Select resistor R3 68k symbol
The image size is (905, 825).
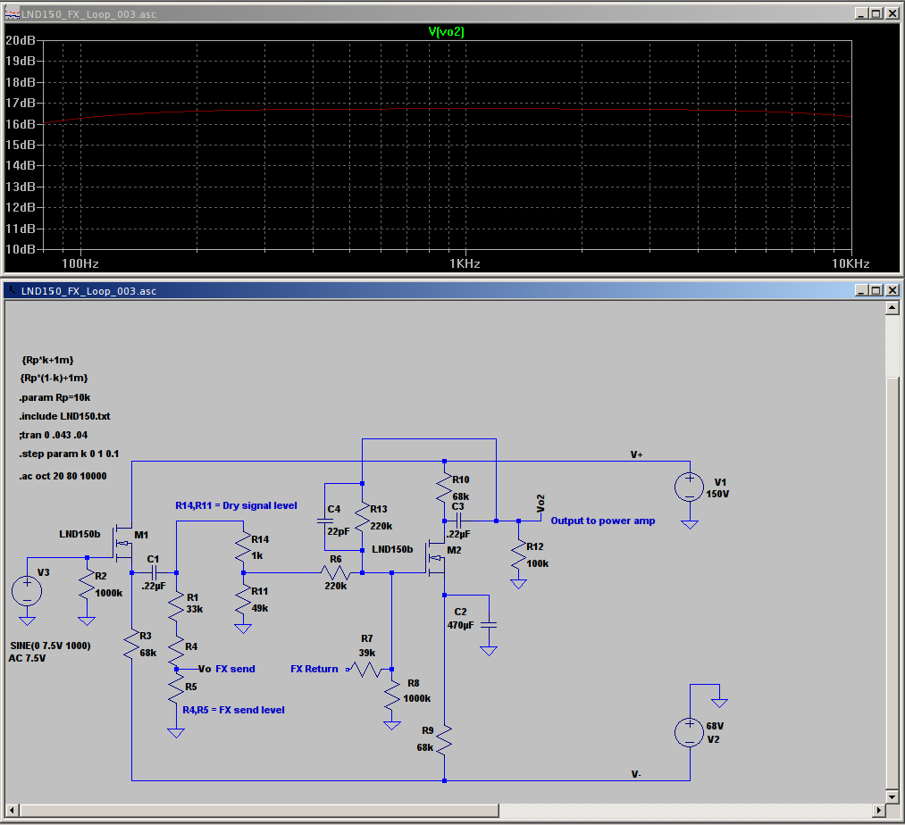tap(131, 645)
